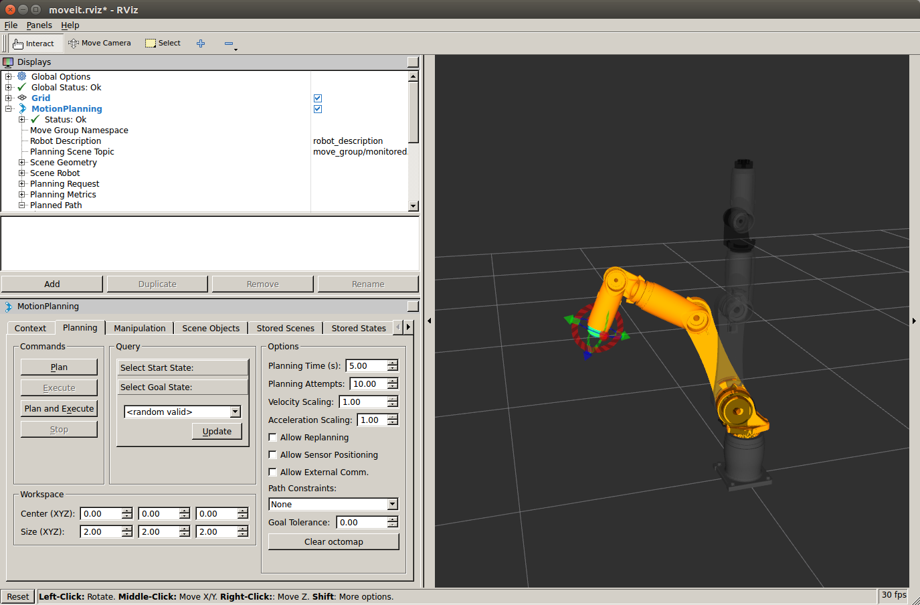Choose the Select tool in toolbar
The width and height of the screenshot is (920, 605).
[163, 44]
